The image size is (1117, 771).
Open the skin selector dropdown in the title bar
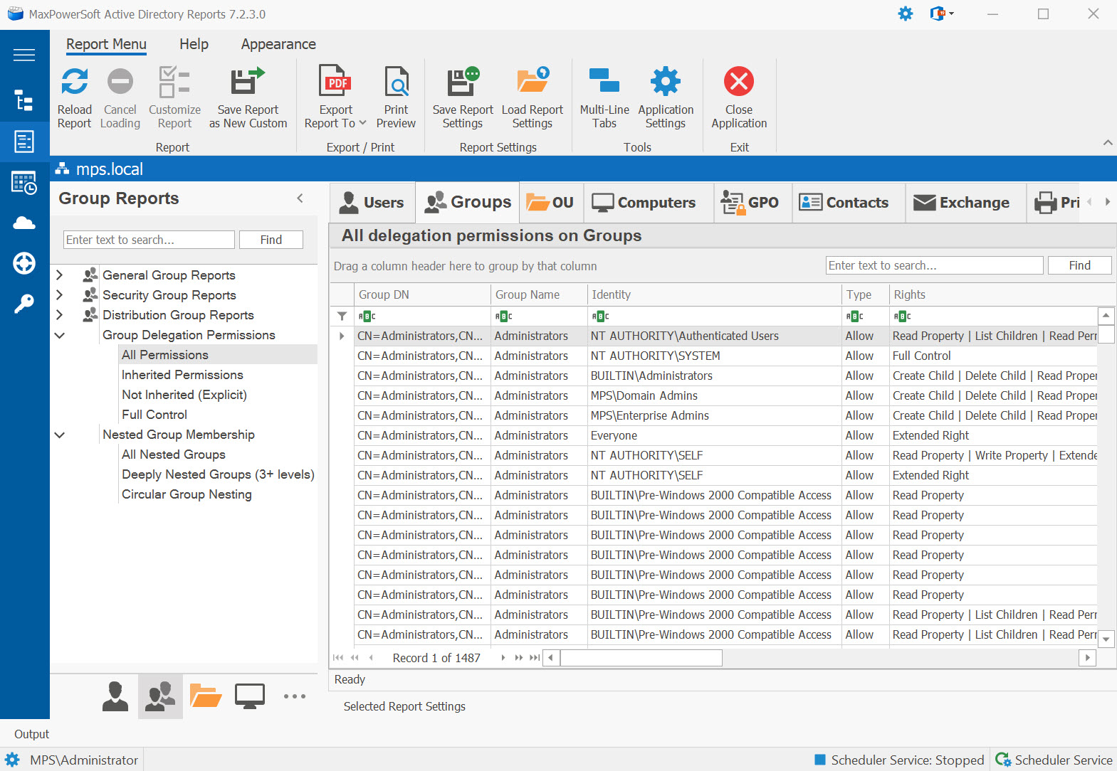pos(942,14)
